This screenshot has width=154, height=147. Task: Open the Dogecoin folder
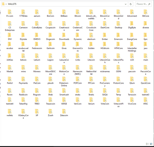[50, 37]
